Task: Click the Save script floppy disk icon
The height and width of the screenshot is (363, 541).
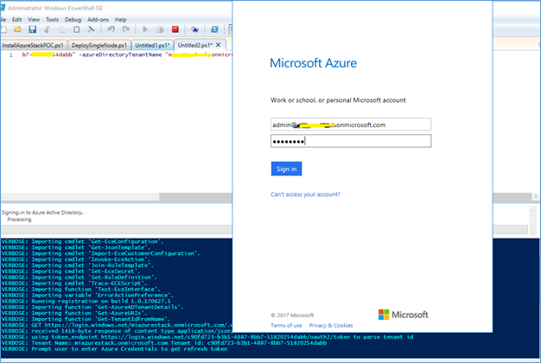Action: click(x=33, y=29)
